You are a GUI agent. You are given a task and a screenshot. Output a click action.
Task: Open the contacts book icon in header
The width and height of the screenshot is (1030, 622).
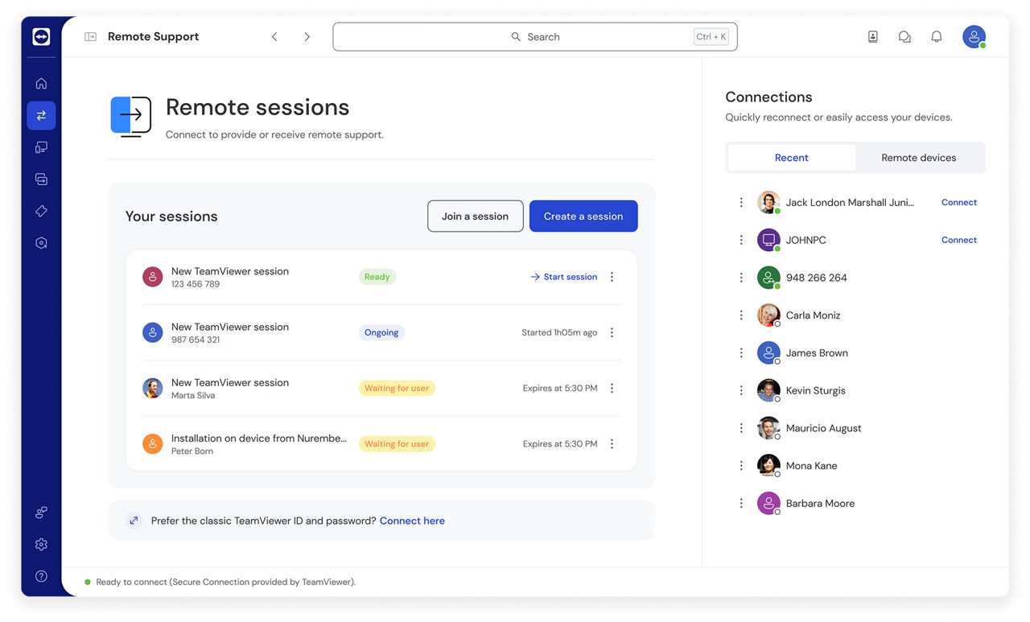coord(873,37)
